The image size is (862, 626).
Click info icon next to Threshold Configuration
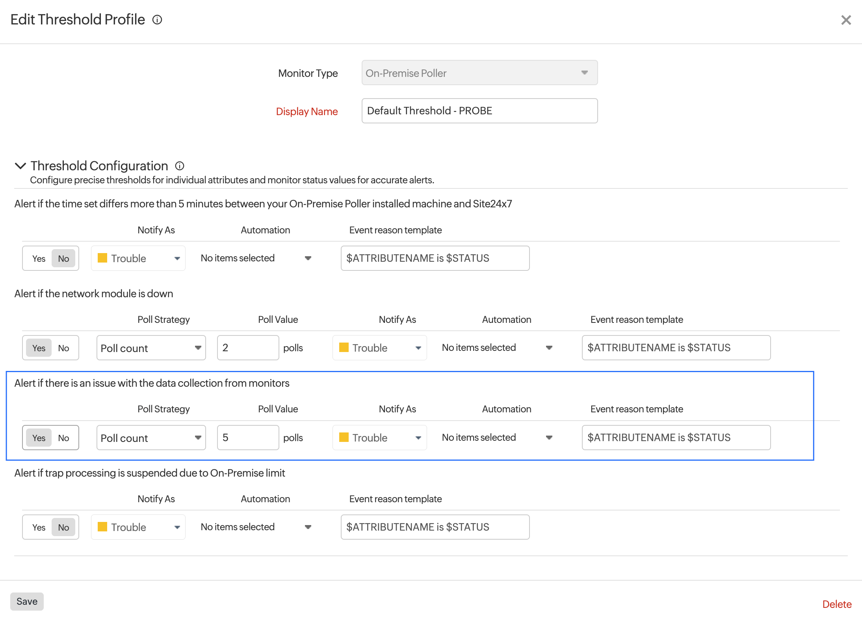point(180,166)
